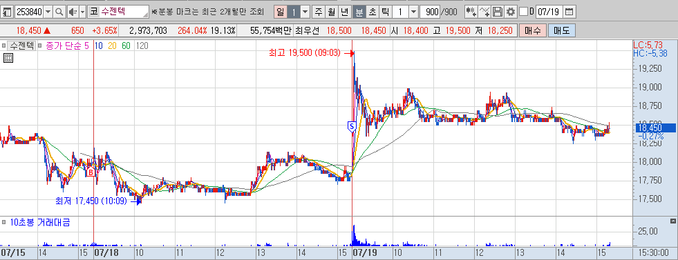Select the yearly 년 chart period
The width and height of the screenshot is (678, 260).
tap(344, 12)
